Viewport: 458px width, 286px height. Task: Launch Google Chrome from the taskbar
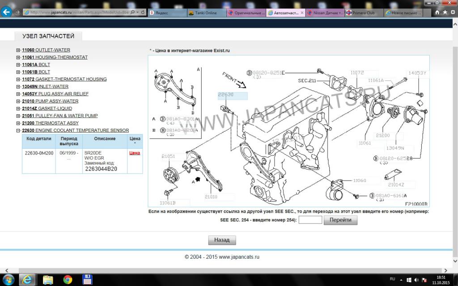[68, 280]
